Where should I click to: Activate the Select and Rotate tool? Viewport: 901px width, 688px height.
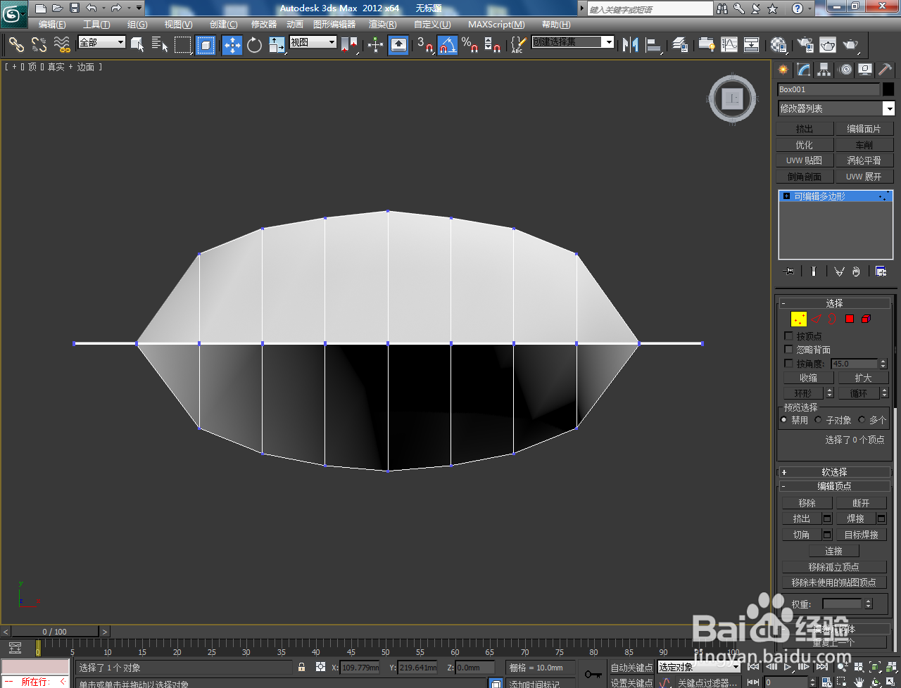[254, 44]
